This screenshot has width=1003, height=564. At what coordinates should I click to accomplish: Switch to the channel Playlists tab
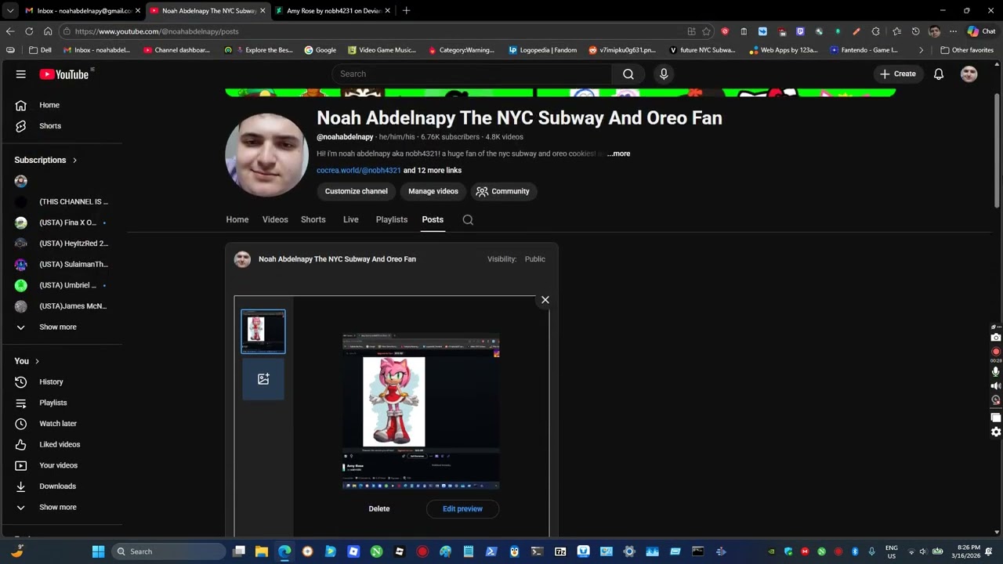click(392, 220)
